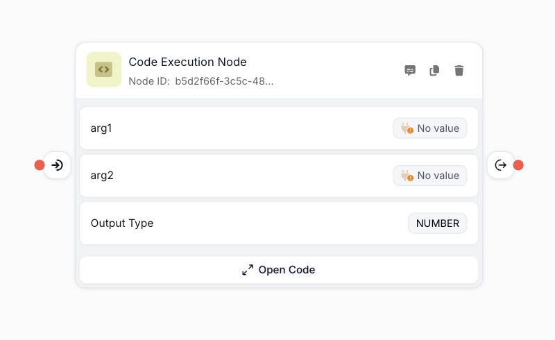Screen dimensions: 555x340
Task: Click the truncated Node ID text
Action: pyautogui.click(x=223, y=80)
